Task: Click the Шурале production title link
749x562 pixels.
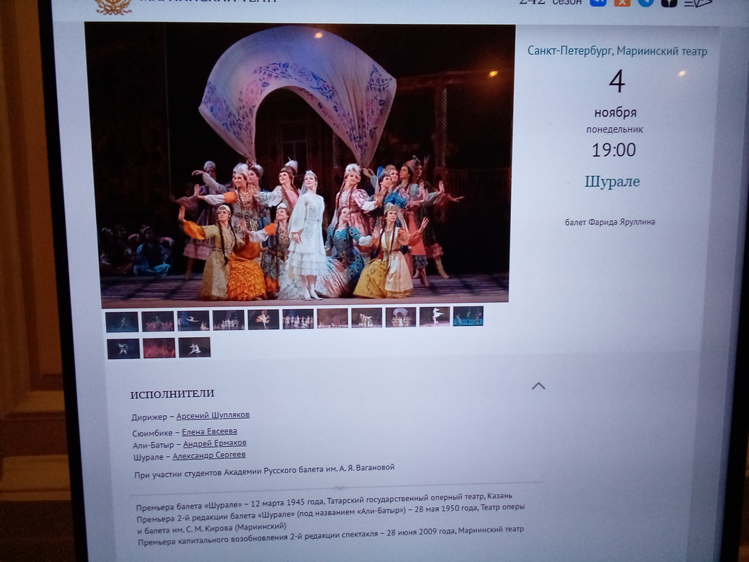Action: [612, 182]
